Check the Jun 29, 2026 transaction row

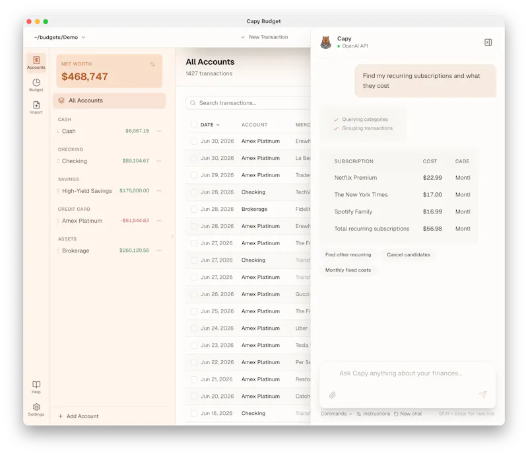(x=194, y=175)
